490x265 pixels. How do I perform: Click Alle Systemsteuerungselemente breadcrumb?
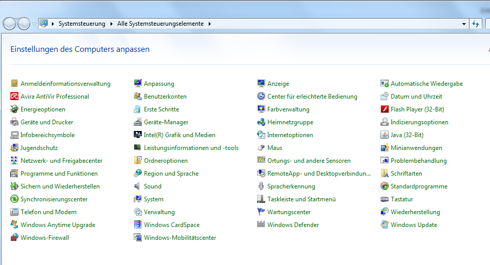click(x=160, y=24)
